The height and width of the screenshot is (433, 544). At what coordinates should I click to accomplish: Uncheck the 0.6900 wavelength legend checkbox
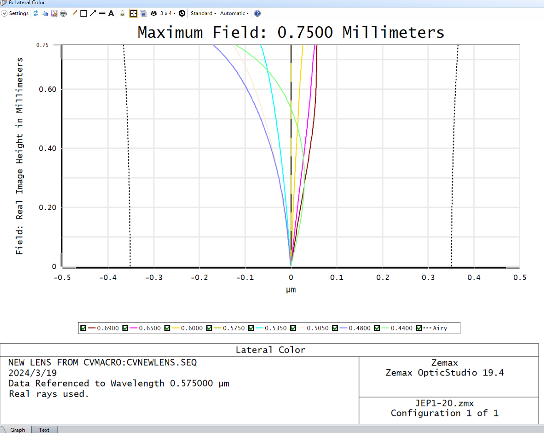click(83, 328)
